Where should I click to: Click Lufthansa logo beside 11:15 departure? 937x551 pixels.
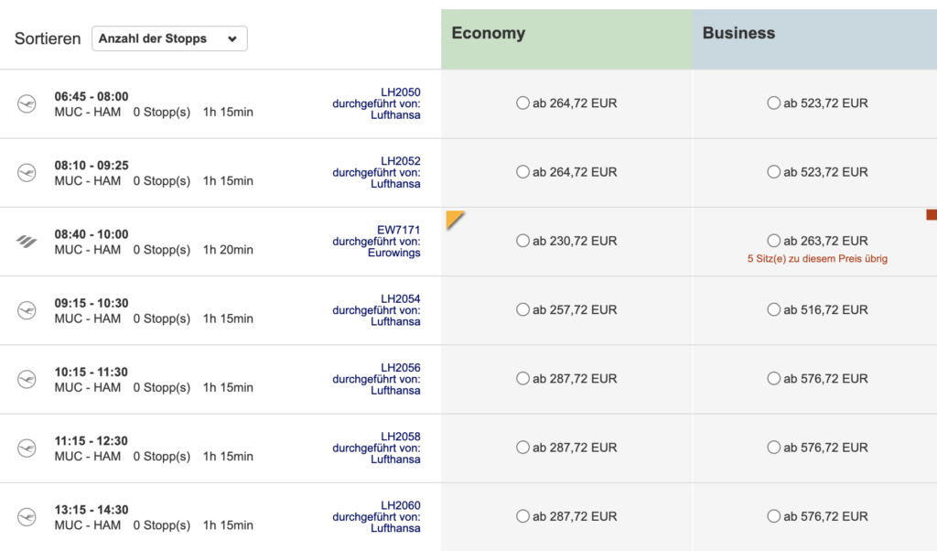click(27, 448)
